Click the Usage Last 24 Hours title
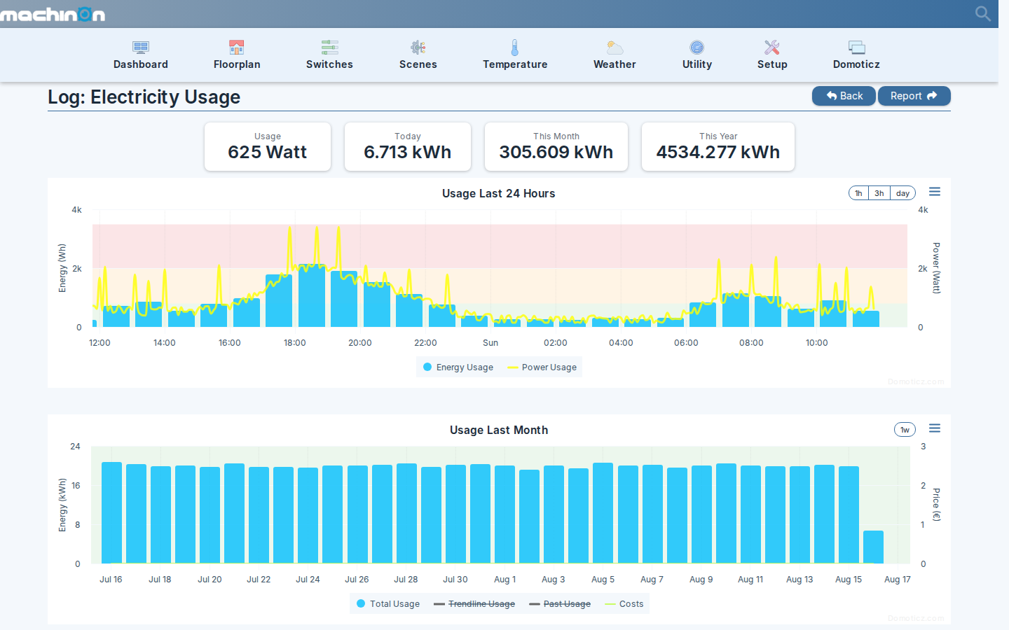Viewport: 1009px width, 630px height. point(499,193)
